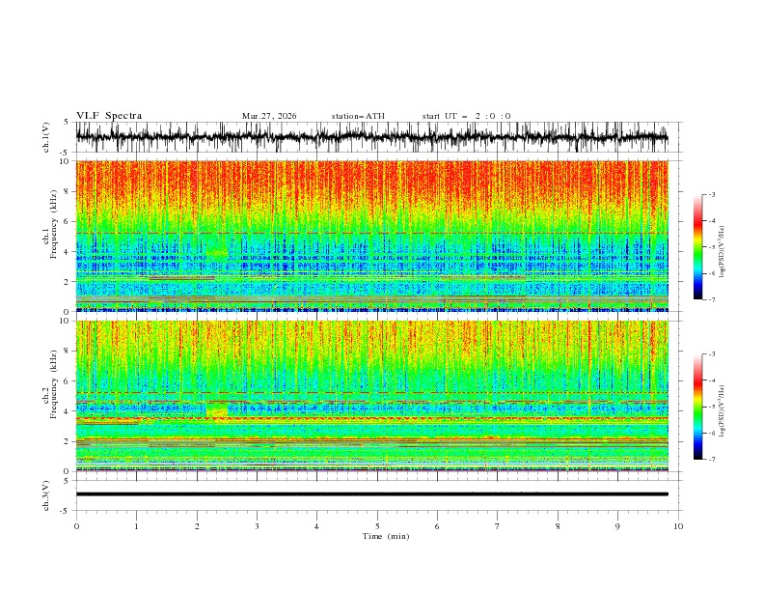
Task: Click the "6" kHz tick on ch.2 frequency axis
Action: point(68,381)
